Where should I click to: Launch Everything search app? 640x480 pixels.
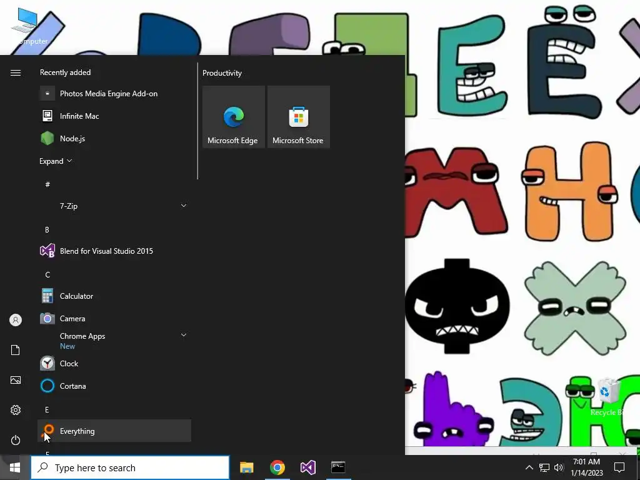coord(114,431)
